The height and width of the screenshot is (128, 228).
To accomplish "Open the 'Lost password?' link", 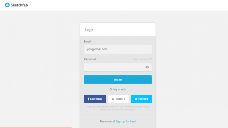I will [x=142, y=59].
